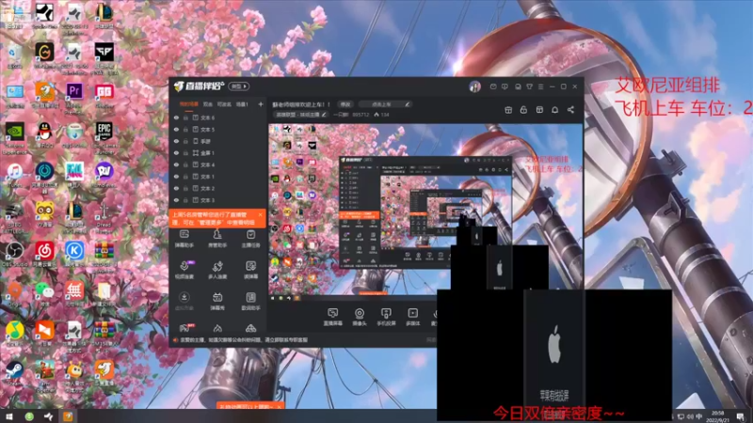Screen dimensions: 753x423
Task: Switch to the 场景1 scene tab
Action: click(242, 104)
